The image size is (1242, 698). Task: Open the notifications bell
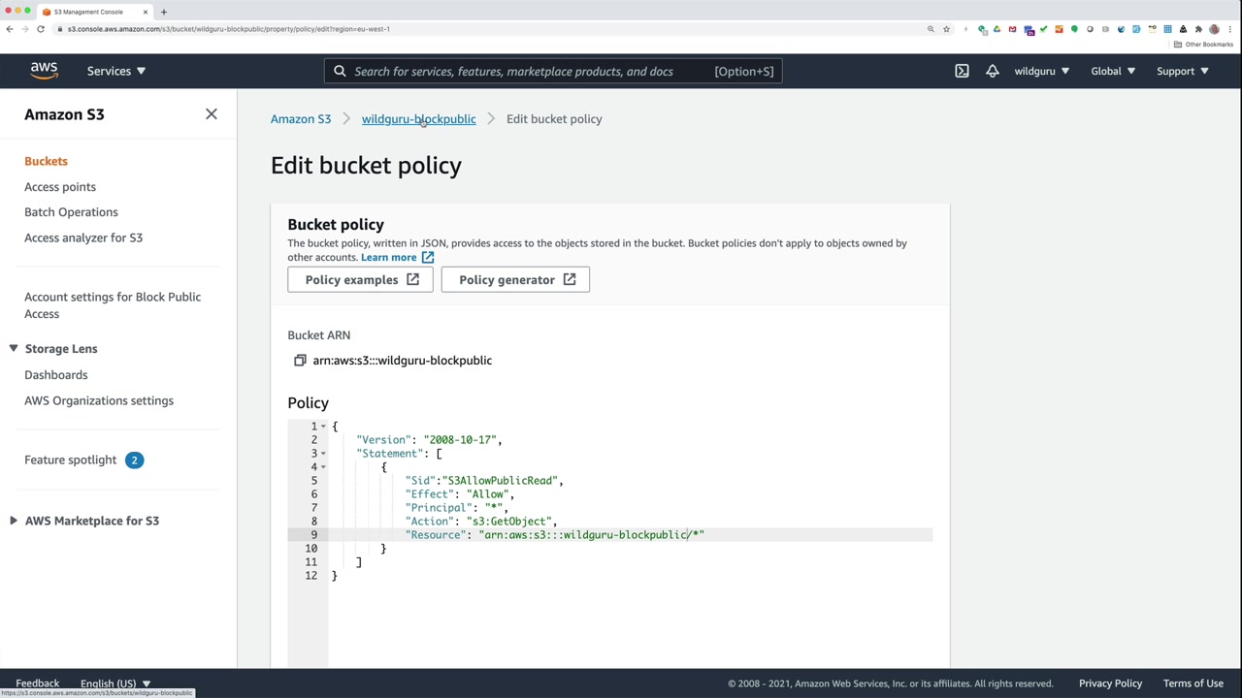(x=992, y=71)
